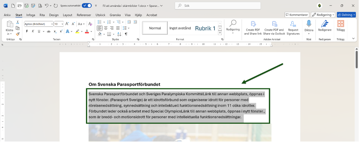The height and width of the screenshot is (142, 360).
Task: Apply red font color
Action: tap(87, 31)
